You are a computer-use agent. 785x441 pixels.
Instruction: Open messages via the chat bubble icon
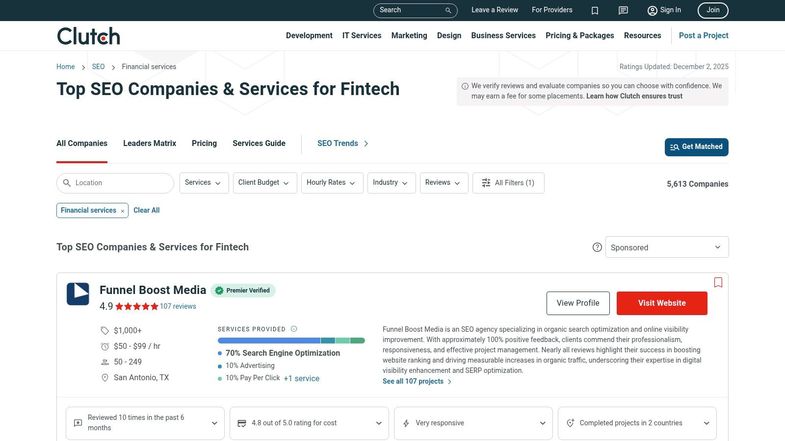623,10
